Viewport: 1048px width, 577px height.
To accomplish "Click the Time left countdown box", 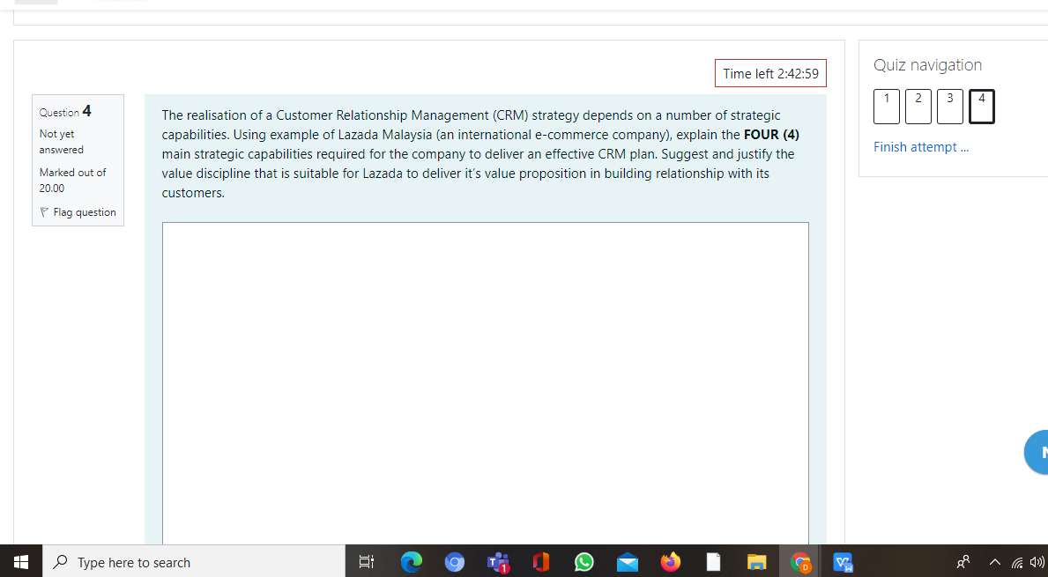I will click(770, 73).
